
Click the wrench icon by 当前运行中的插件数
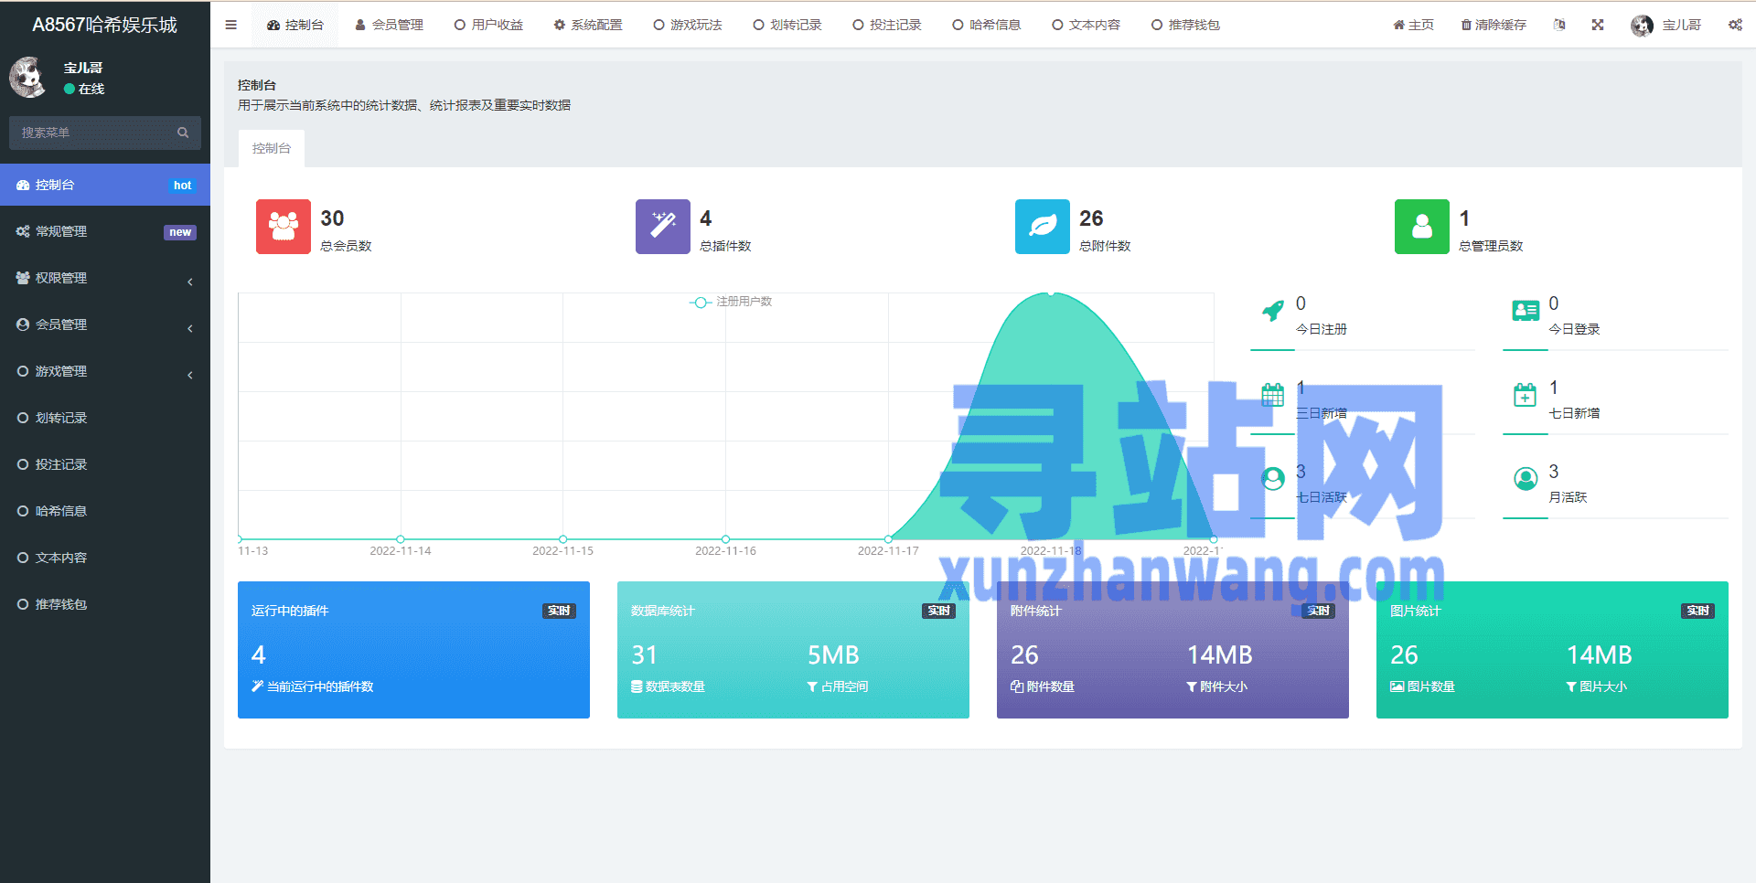(x=257, y=686)
